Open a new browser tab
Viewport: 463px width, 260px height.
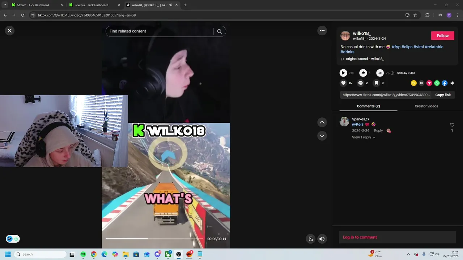[185, 5]
